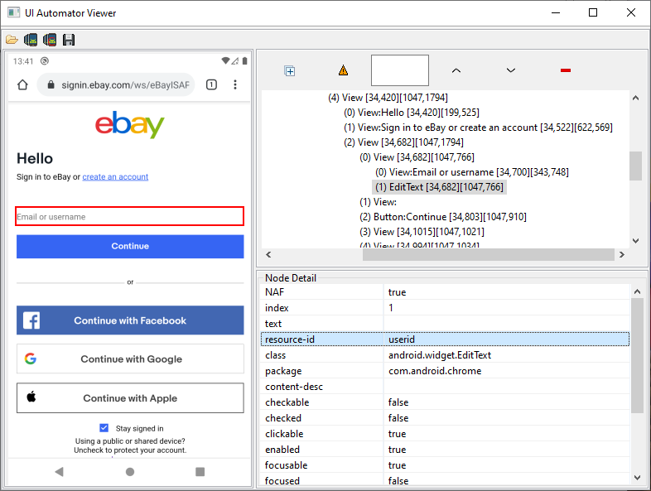Click the userid value cell

tap(507, 339)
